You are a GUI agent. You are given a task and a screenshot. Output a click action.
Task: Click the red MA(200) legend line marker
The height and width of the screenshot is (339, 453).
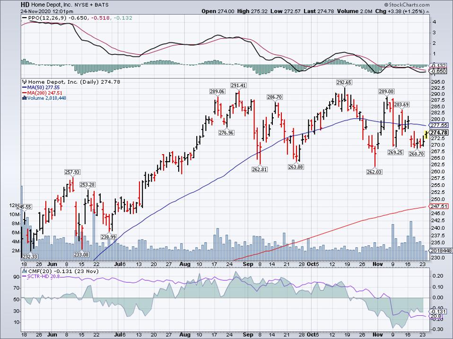click(x=24, y=93)
